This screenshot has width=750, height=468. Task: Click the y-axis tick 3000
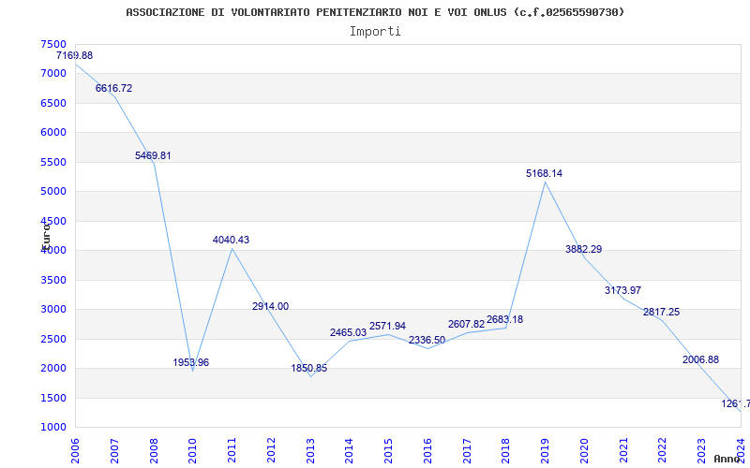pos(53,310)
